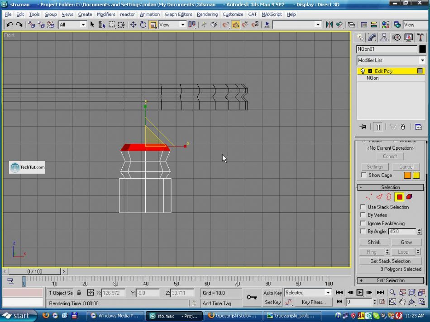Image resolution: width=430 pixels, height=322 pixels.
Task: Expand the Soft Selection rollout
Action: [x=390, y=280]
